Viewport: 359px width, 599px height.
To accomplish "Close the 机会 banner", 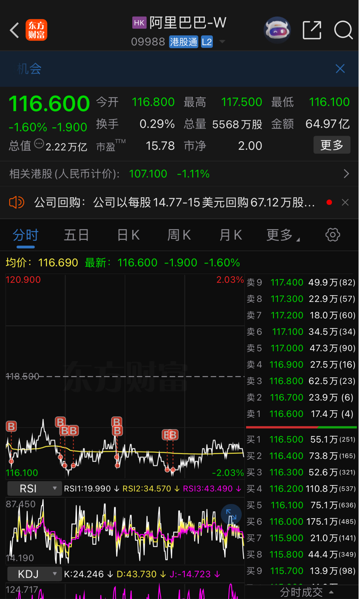I will click(x=340, y=69).
